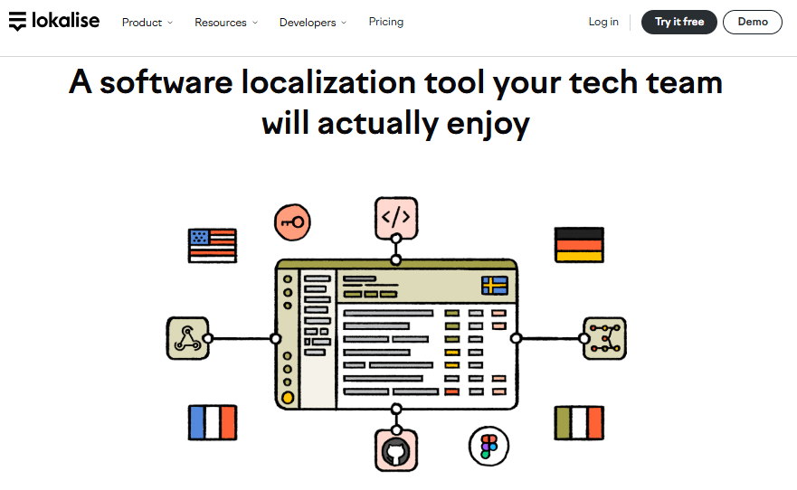Click the orange key icon
Viewport: 797px width, 490px height.
(x=292, y=222)
